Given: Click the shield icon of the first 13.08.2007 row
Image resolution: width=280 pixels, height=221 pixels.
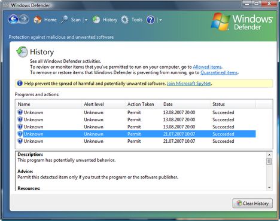Looking at the screenshot, I should (20, 112).
